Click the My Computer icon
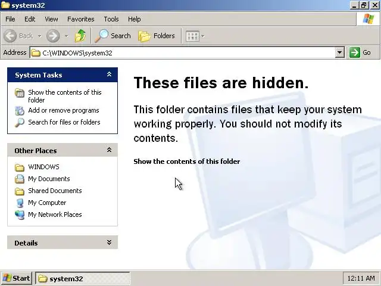 point(20,203)
